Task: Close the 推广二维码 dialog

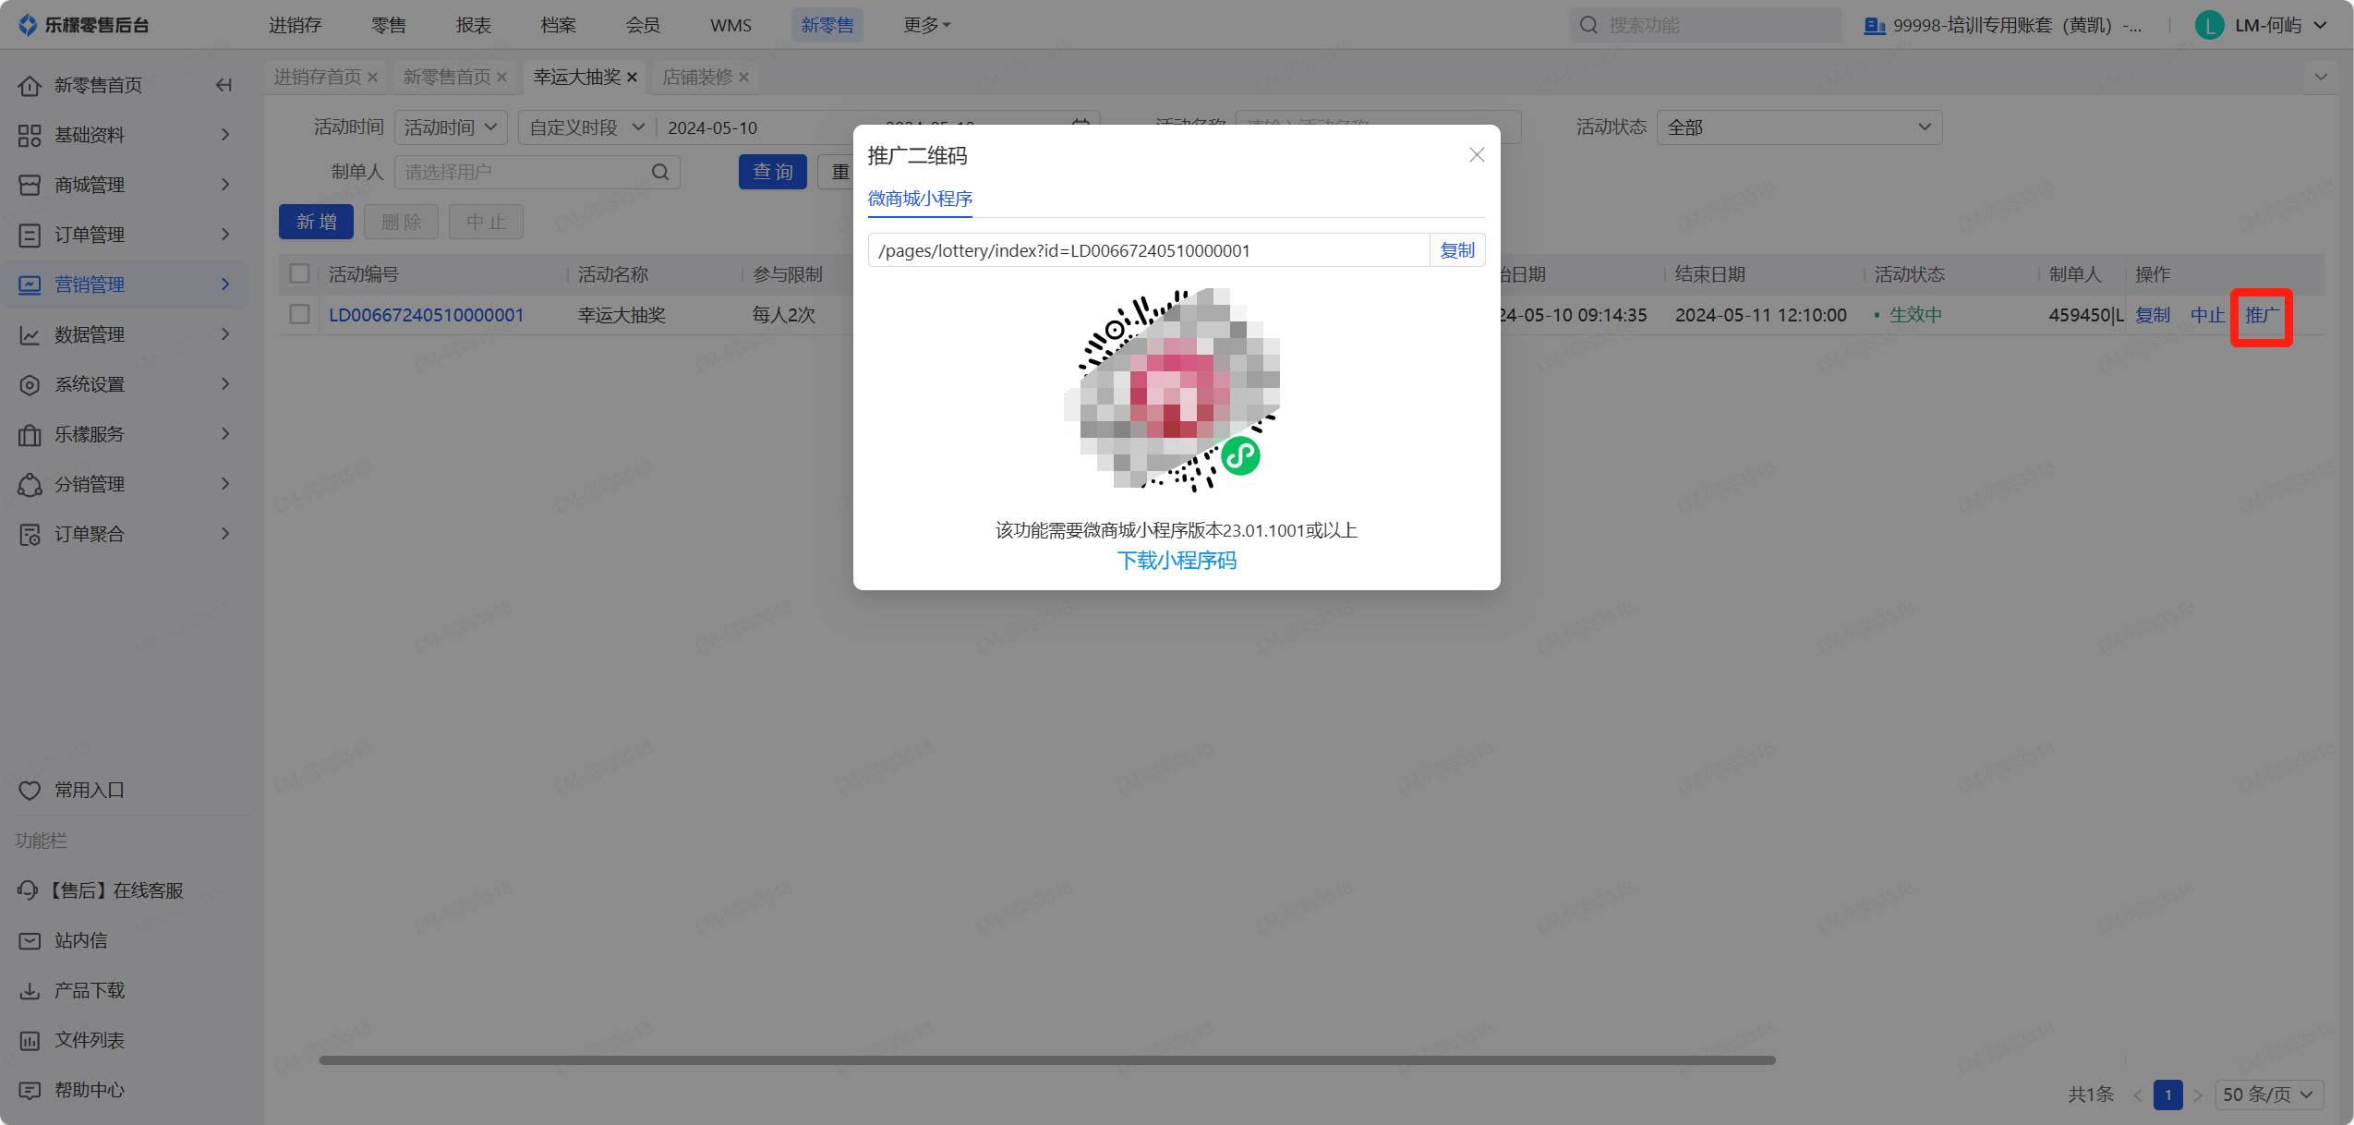Action: 1477,155
